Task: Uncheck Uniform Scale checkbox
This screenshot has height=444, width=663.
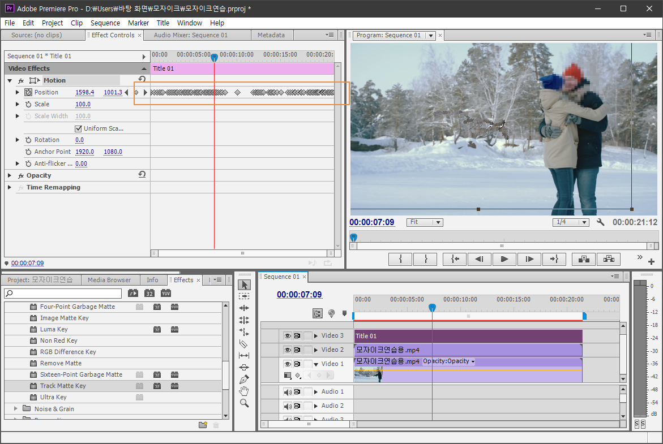Action: pyautogui.click(x=78, y=128)
